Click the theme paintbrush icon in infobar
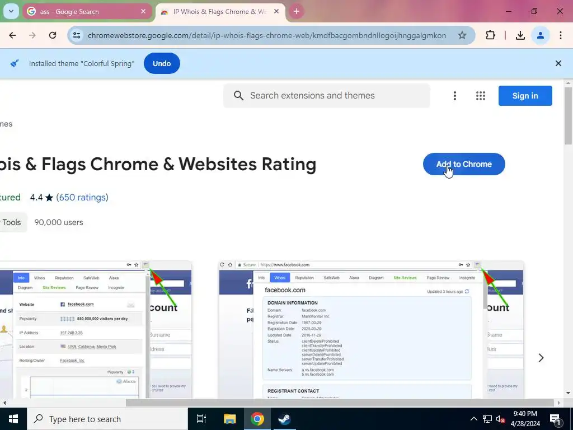The image size is (573, 430). tap(15, 63)
